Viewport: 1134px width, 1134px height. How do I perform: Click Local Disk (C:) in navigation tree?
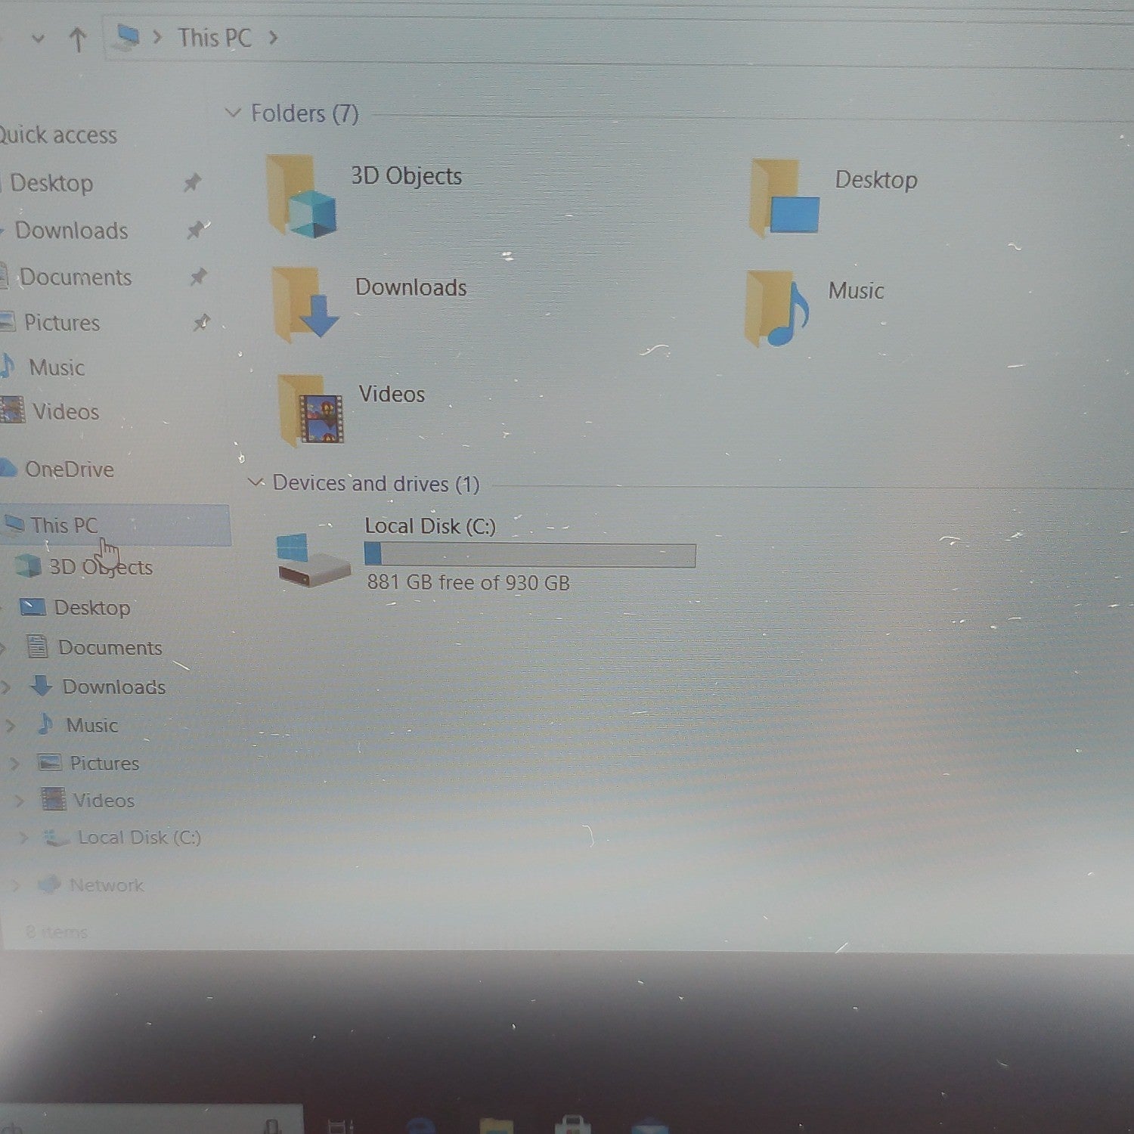[x=139, y=838]
